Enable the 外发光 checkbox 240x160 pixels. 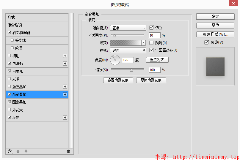pos(9,110)
